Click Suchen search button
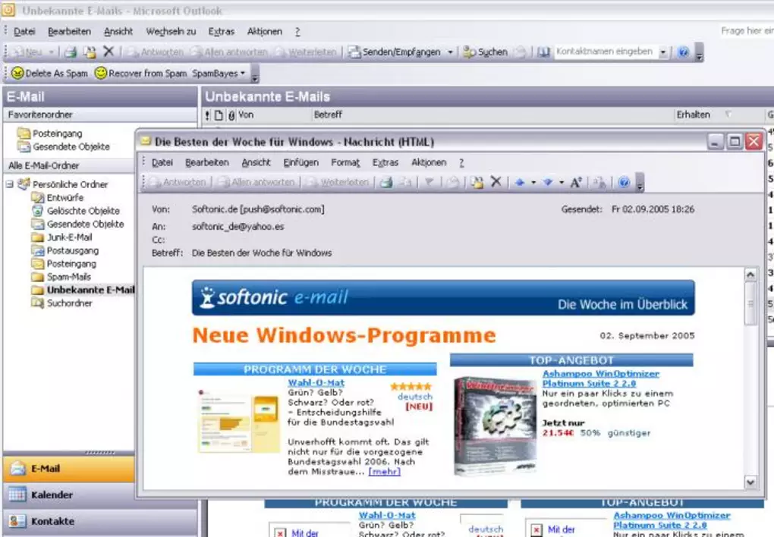The image size is (774, 537). [x=486, y=52]
